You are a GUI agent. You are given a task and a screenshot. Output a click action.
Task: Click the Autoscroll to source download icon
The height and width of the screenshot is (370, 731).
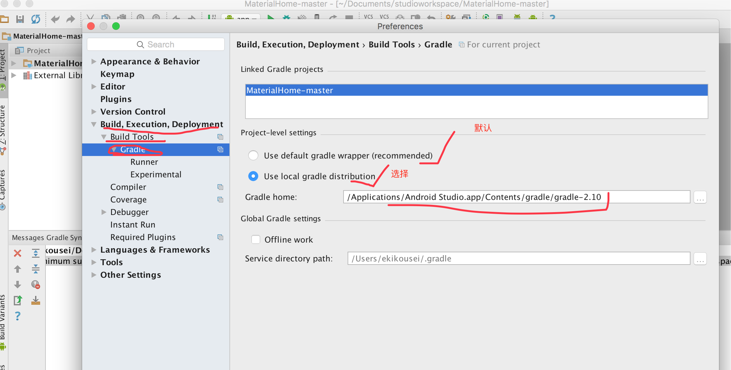[x=36, y=300]
